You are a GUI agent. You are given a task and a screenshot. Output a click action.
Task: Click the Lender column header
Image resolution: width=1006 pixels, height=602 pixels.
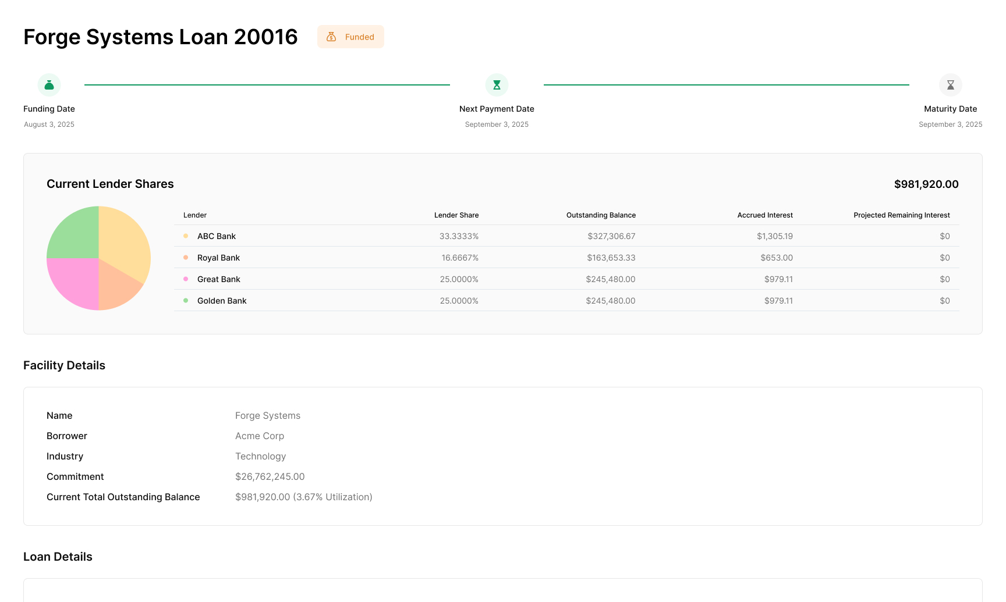click(194, 215)
